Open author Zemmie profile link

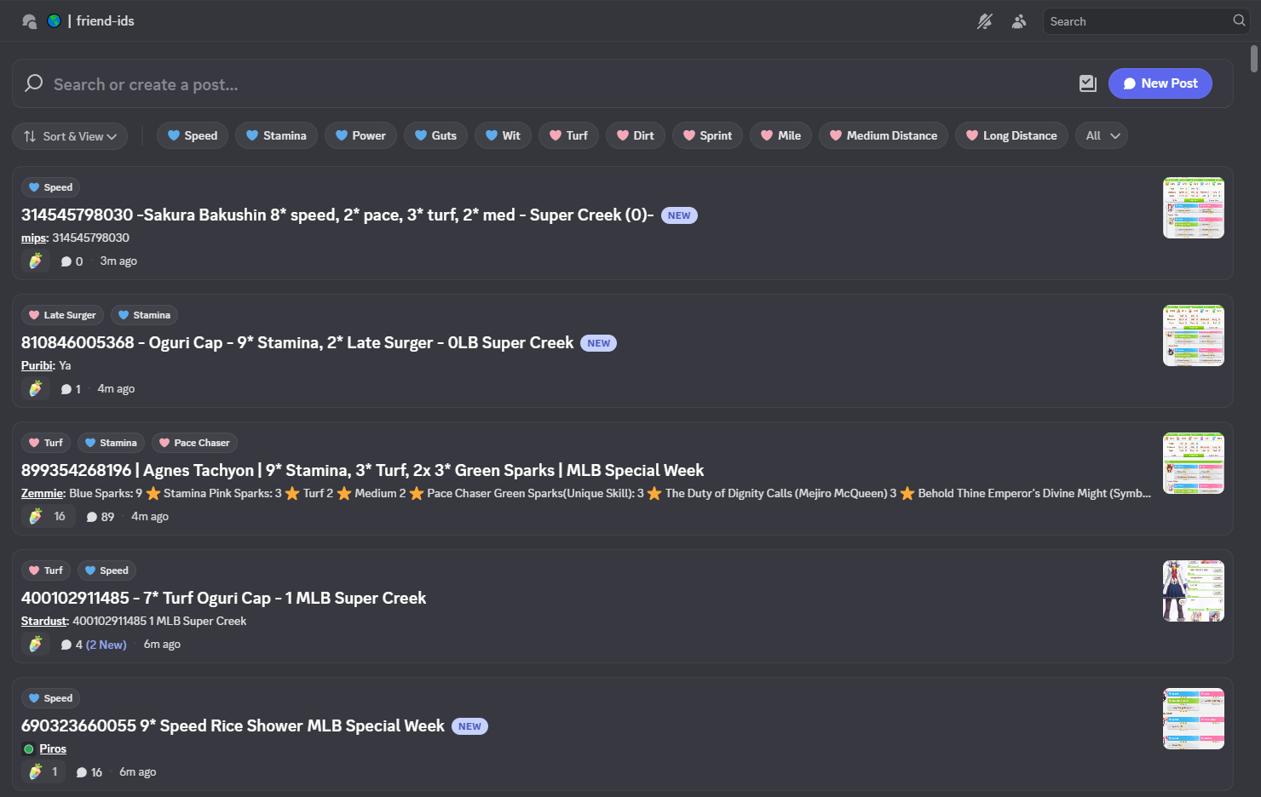[x=43, y=493]
